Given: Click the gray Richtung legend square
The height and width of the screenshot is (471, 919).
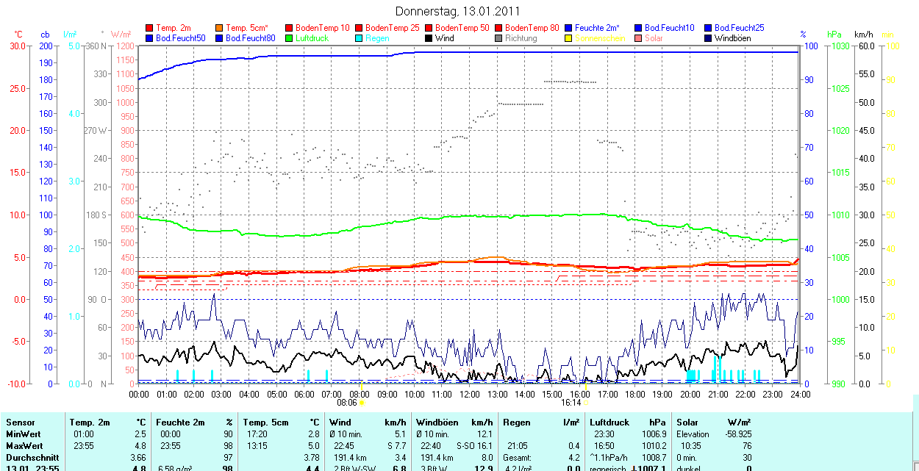Looking at the screenshot, I should pyautogui.click(x=499, y=38).
